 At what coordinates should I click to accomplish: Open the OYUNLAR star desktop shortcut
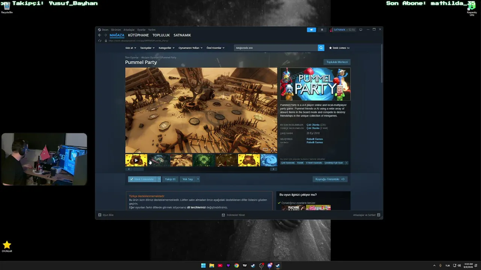[x=7, y=246]
